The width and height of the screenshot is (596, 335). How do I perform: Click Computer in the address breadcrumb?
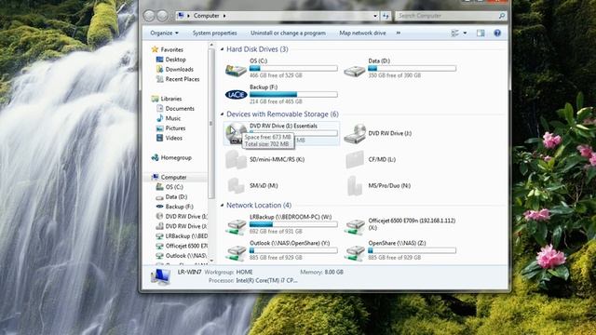207,16
